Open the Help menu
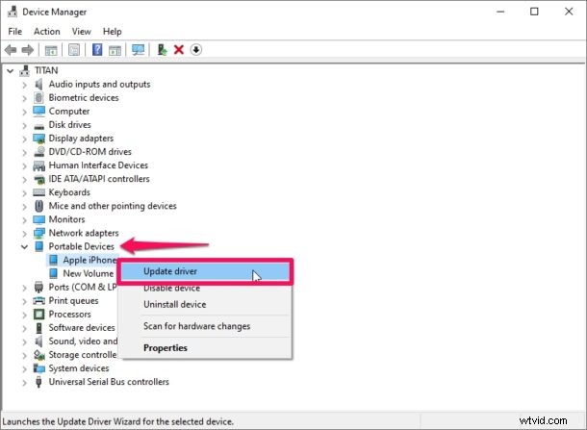This screenshot has width=587, height=430. 113,32
